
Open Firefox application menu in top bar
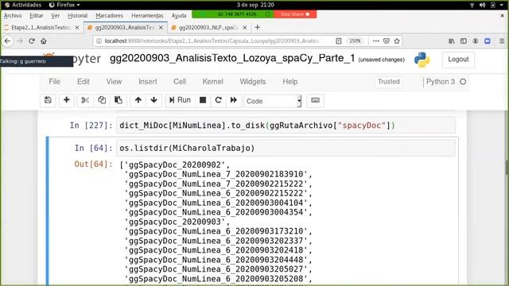pyautogui.click(x=64, y=5)
